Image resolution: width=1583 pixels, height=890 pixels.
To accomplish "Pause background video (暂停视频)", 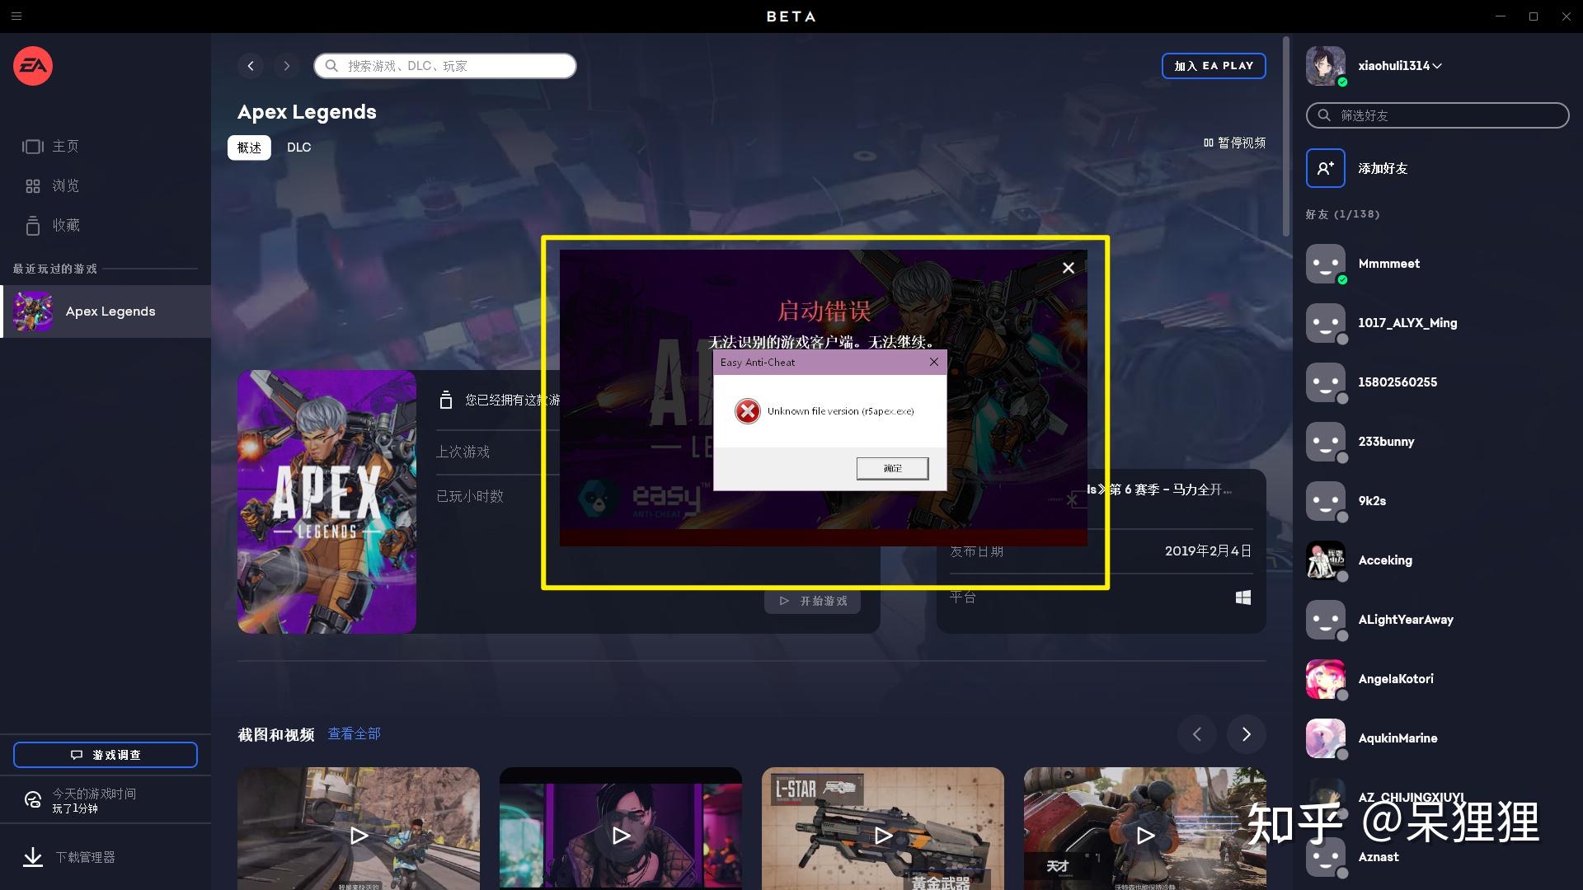I will 1234,143.
